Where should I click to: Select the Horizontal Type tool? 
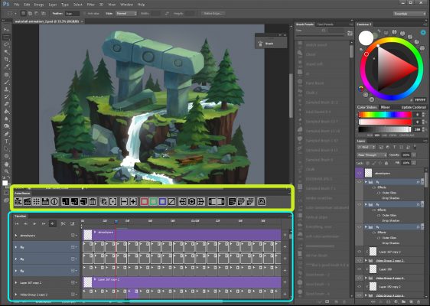coord(6,142)
